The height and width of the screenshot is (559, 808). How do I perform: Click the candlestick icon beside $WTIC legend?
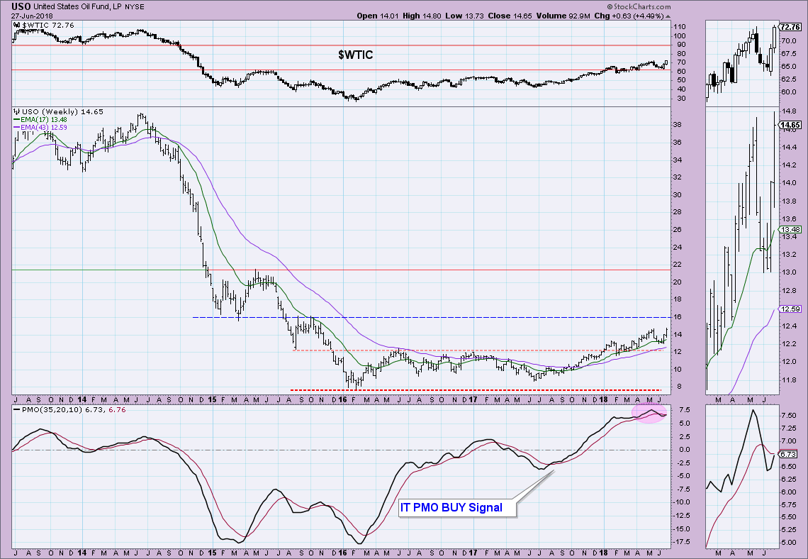(x=16, y=25)
